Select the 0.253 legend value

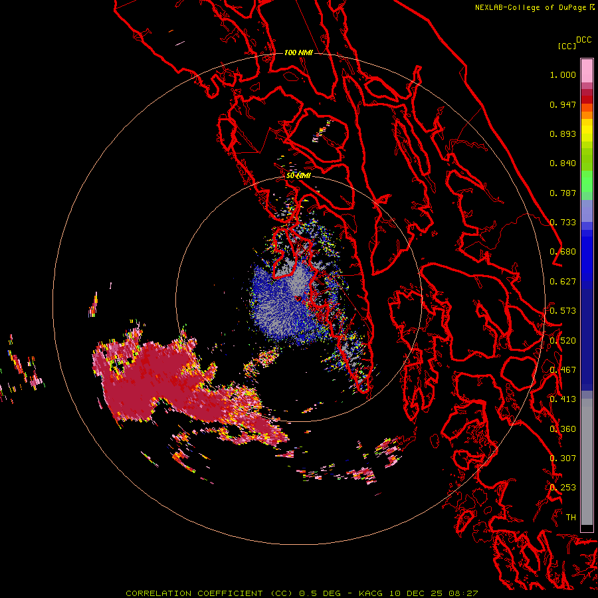point(563,488)
